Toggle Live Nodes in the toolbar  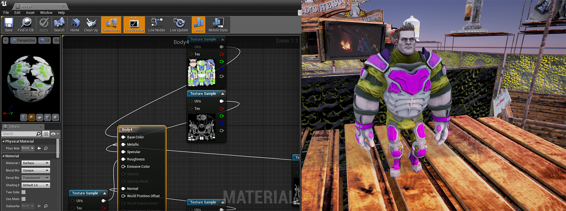click(157, 25)
